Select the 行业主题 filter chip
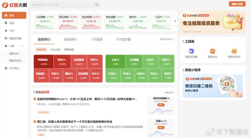The width and height of the screenshot is (251, 138). [x=55, y=49]
